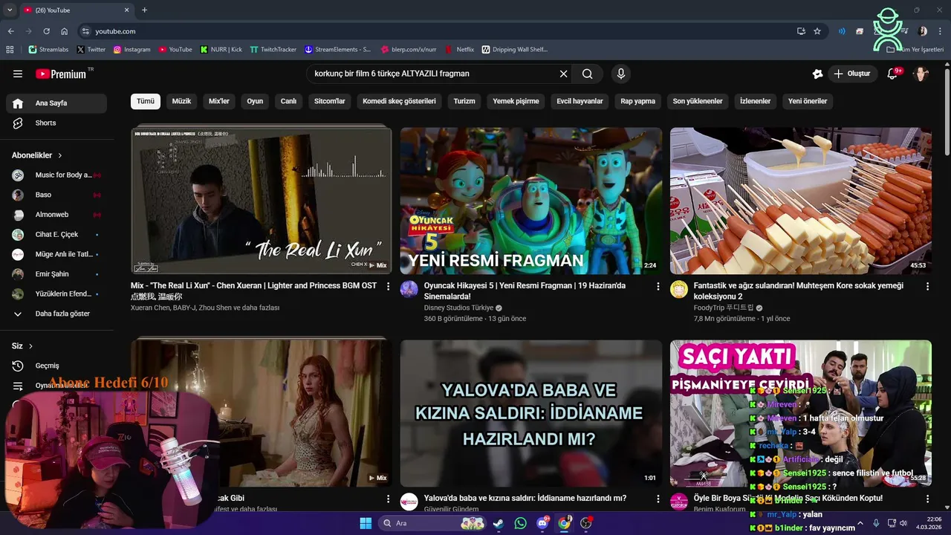Open Music for Body subscription channel
This screenshot has width=951, height=535.
pyautogui.click(x=56, y=175)
